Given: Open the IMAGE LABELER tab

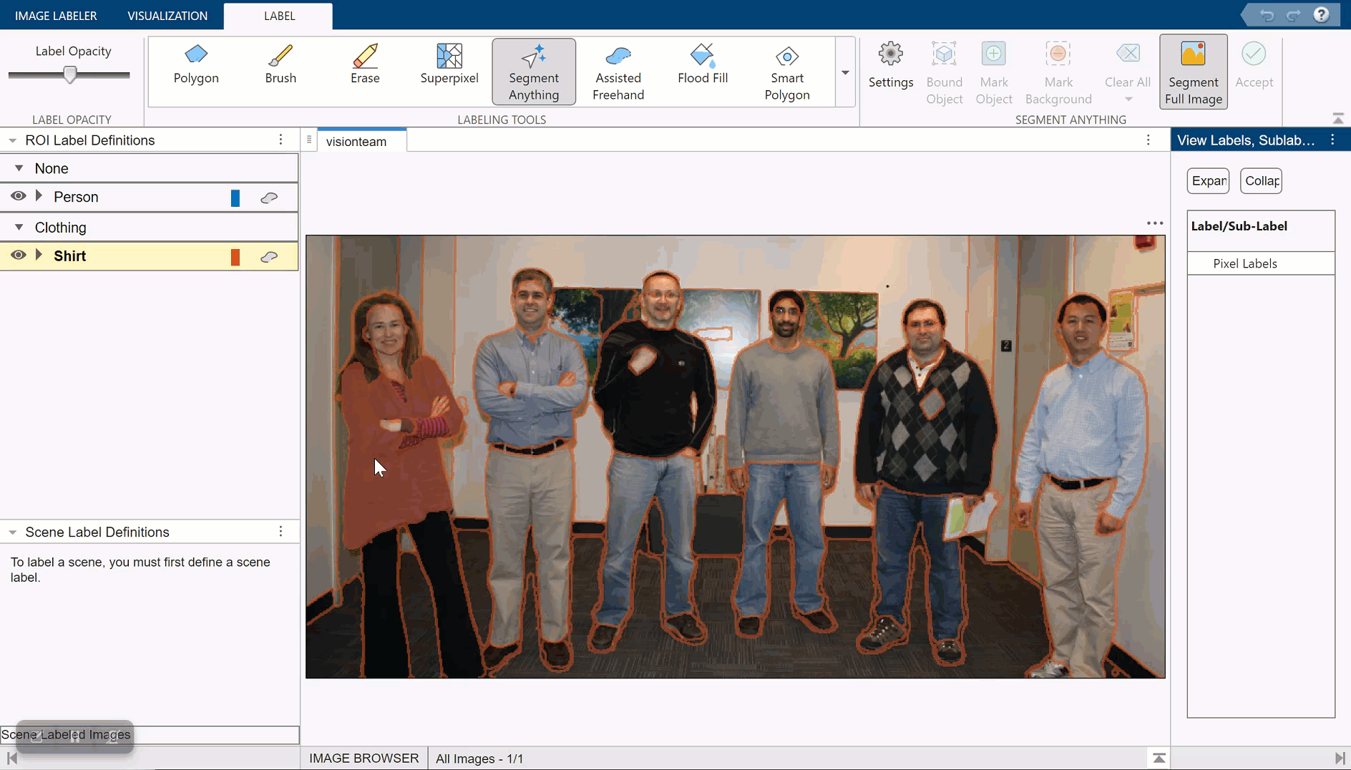Looking at the screenshot, I should click(x=56, y=16).
